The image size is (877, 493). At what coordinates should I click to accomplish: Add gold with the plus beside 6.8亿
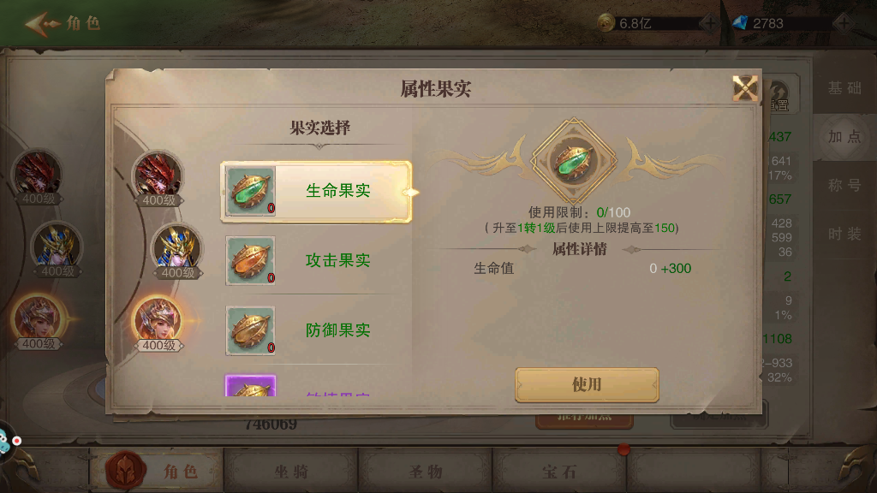(x=709, y=23)
